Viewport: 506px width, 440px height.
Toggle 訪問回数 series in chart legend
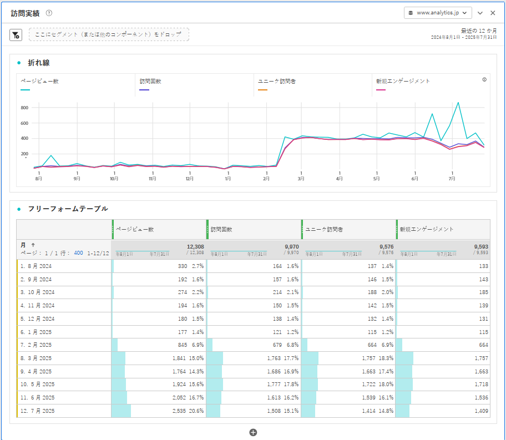(150, 82)
